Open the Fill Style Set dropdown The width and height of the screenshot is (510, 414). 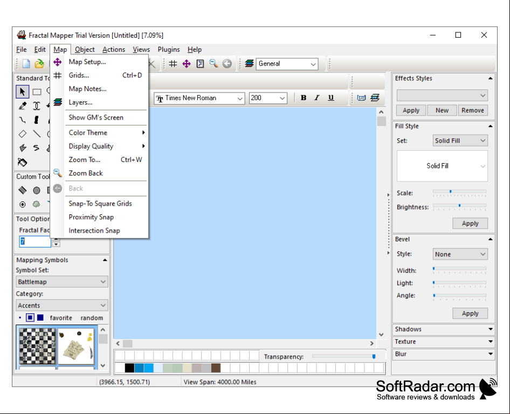click(x=460, y=141)
